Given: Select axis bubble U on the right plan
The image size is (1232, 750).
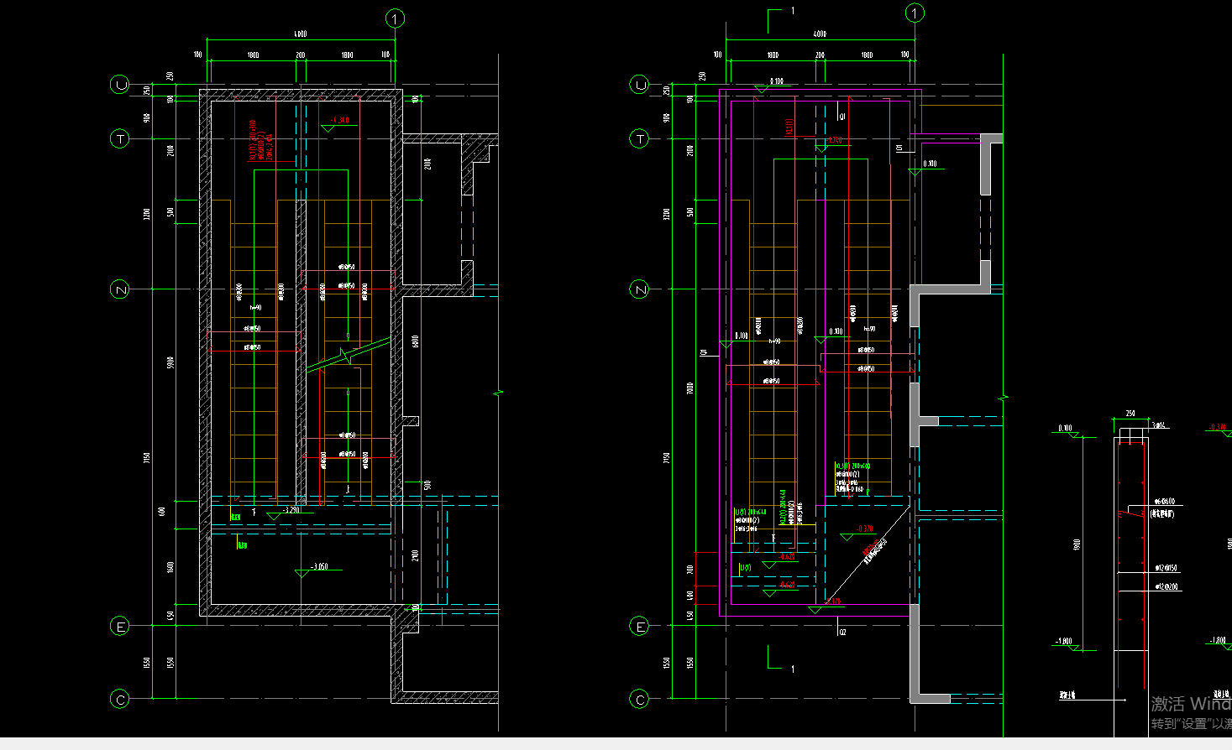Looking at the screenshot, I should pos(640,85).
